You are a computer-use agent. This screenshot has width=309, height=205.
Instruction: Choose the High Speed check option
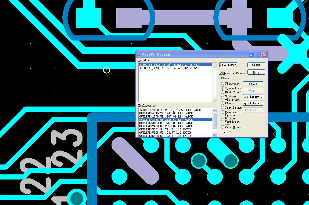[x=222, y=92]
